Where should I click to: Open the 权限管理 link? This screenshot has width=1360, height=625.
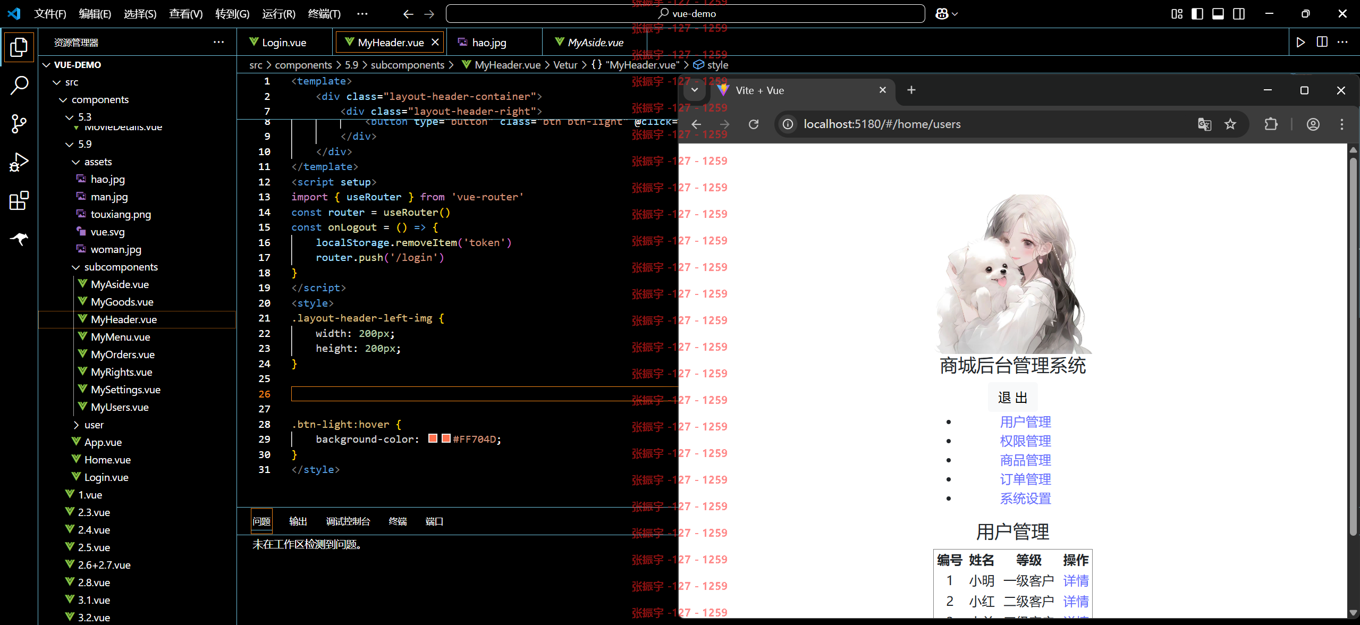point(1025,441)
